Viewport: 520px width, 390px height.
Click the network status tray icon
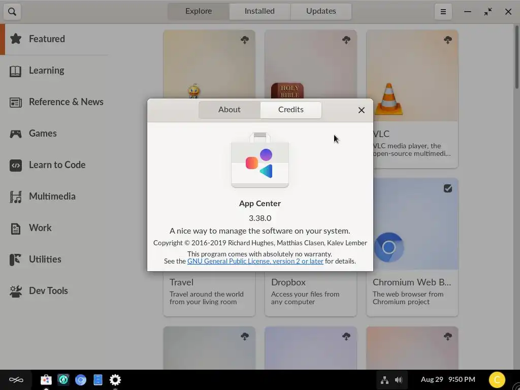(384, 380)
